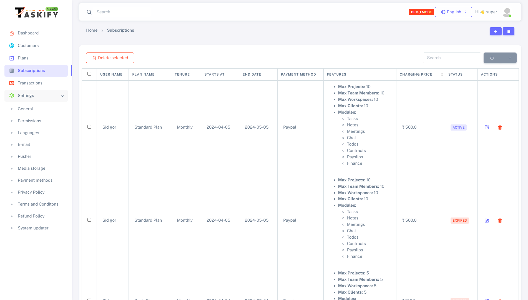Viewport: 528px width, 300px height.
Task: Click the Delete selected button
Action: click(x=110, y=58)
